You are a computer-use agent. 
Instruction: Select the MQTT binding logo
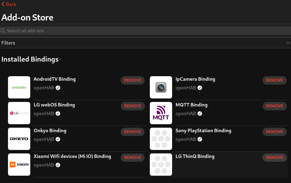tap(161, 113)
